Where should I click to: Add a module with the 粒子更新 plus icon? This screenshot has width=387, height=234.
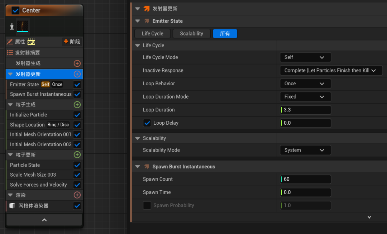[77, 155]
